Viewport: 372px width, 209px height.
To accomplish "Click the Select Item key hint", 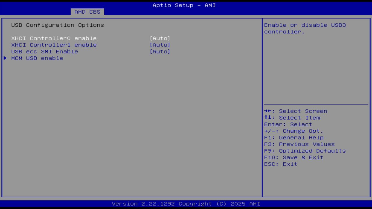I will pos(292,118).
